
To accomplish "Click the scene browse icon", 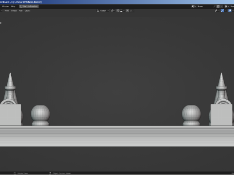I will click(194, 6).
